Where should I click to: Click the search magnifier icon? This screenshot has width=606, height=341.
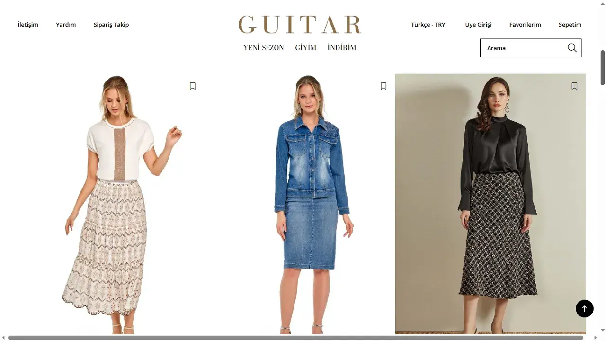click(x=572, y=48)
